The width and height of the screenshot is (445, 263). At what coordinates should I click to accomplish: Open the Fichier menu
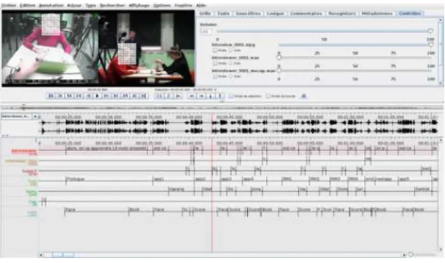click(x=9, y=5)
